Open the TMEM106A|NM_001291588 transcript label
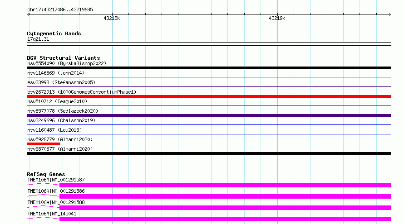This screenshot has width=404, height=224. coord(56,202)
